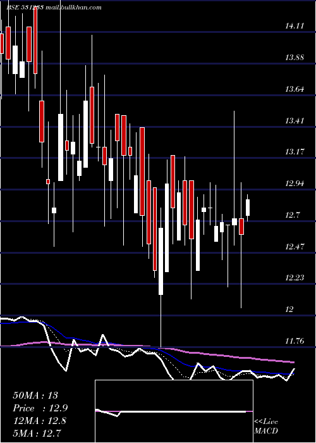Click inside the Live MACD inset chart
316x443 pixels.
coord(174,411)
